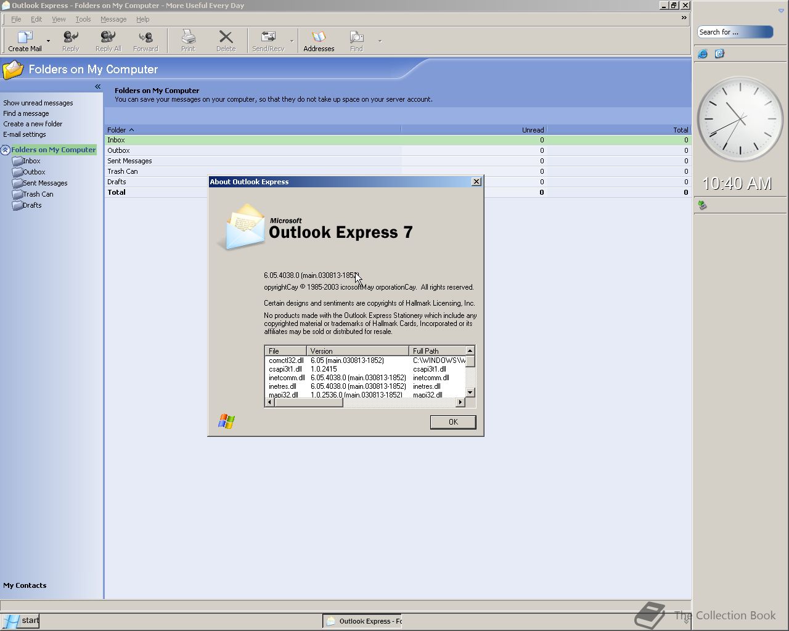
Task: Expand the toolbar overflow chevron
Action: [x=684, y=18]
